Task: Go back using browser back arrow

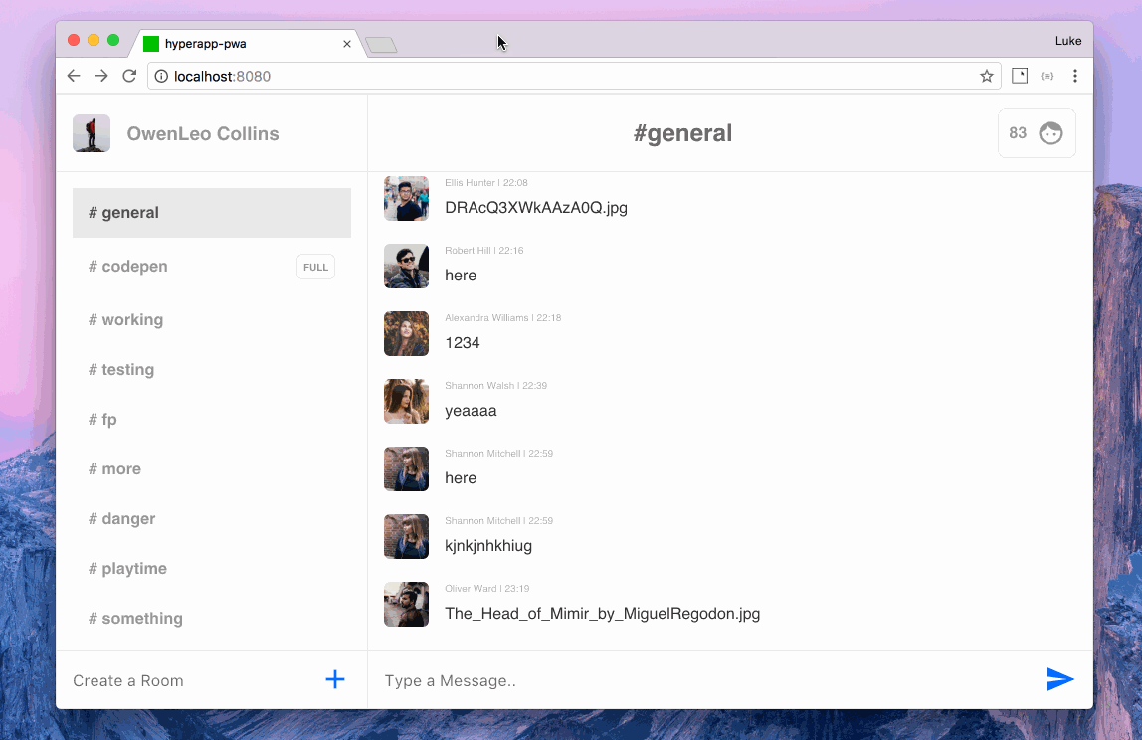Action: pos(74,76)
